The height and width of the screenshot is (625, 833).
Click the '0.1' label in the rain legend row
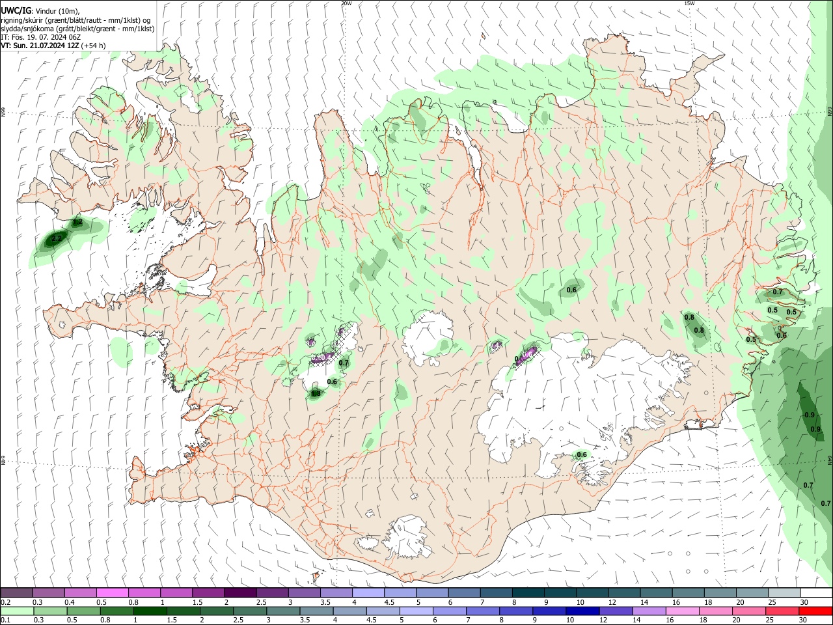click(5, 620)
